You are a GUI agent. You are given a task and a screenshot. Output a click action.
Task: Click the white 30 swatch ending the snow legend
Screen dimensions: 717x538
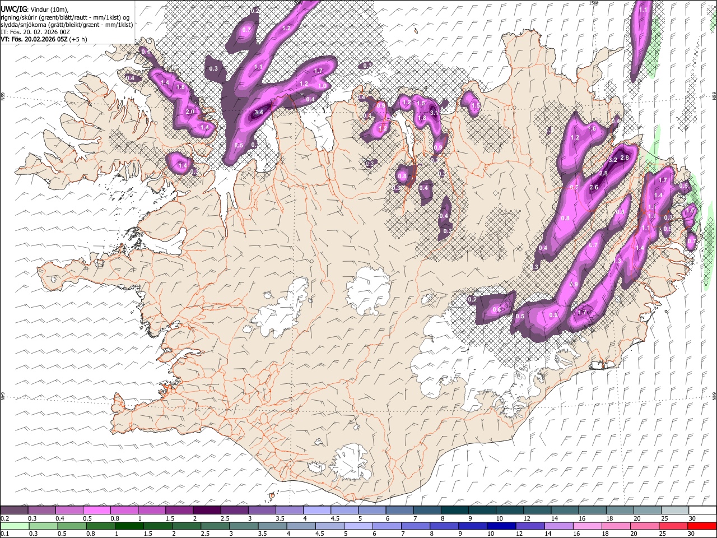(702, 511)
